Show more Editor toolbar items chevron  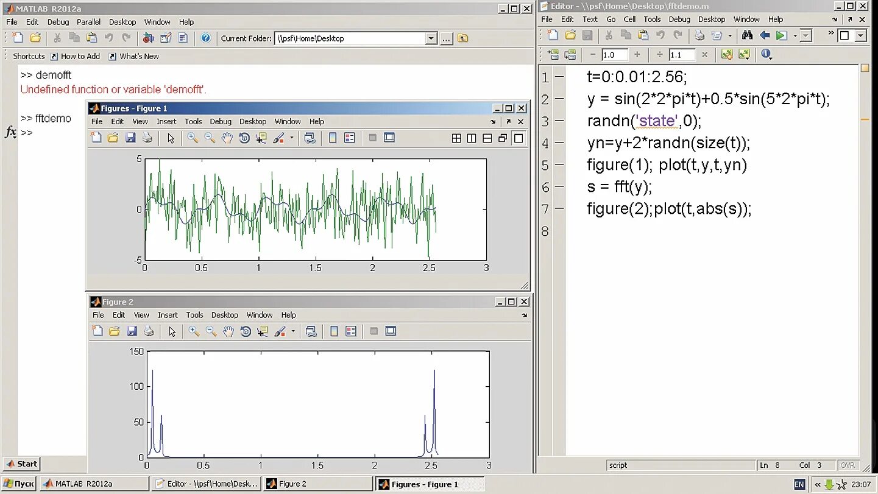[x=832, y=32]
